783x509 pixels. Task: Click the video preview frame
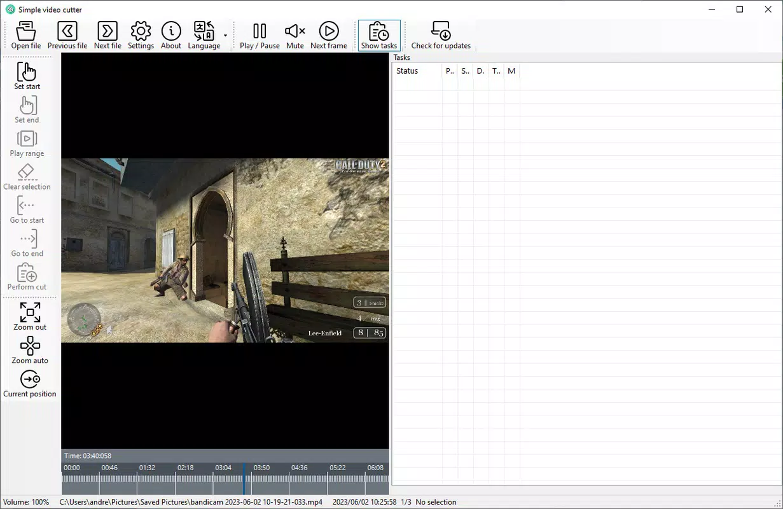(x=225, y=251)
